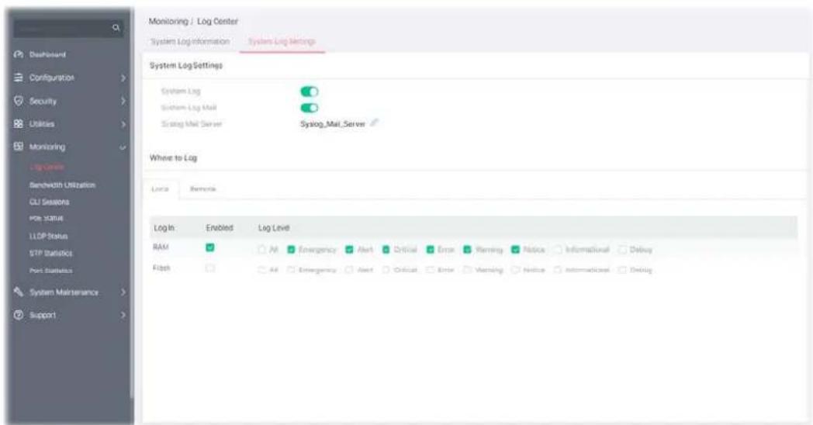Click the Enabled column header
This screenshot has height=425, width=813.
pyautogui.click(x=220, y=227)
